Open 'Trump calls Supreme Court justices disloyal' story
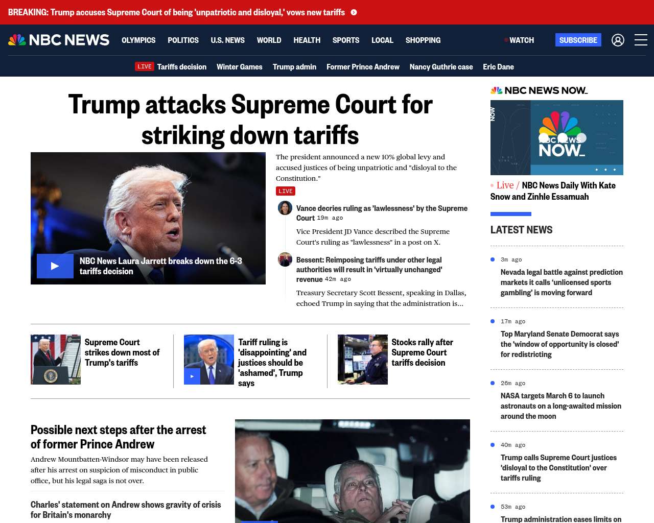 [558, 468]
